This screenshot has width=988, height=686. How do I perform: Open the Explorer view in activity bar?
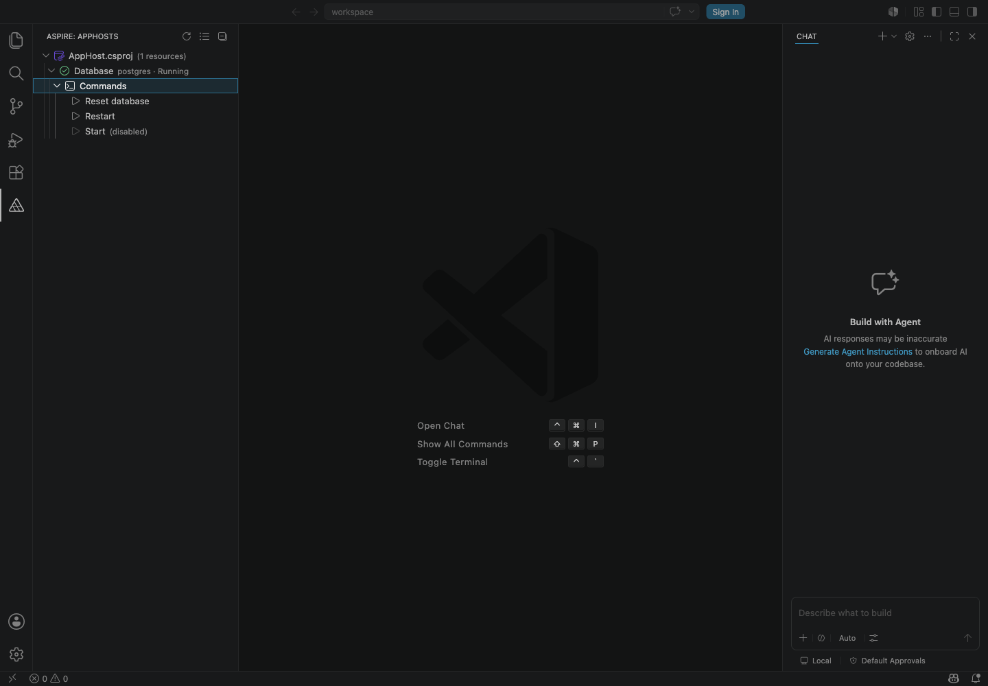click(16, 40)
